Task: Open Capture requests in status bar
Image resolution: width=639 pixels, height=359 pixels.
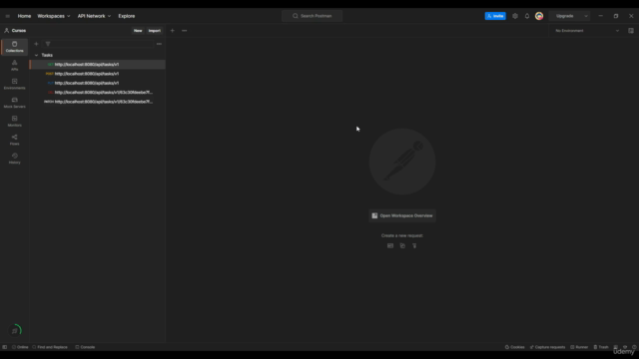Action: (547, 347)
